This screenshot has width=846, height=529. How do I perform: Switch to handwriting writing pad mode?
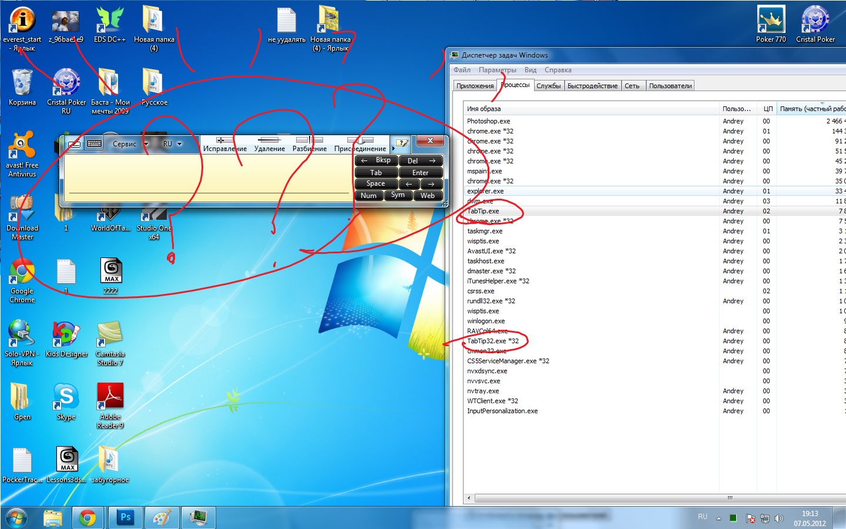[74, 143]
